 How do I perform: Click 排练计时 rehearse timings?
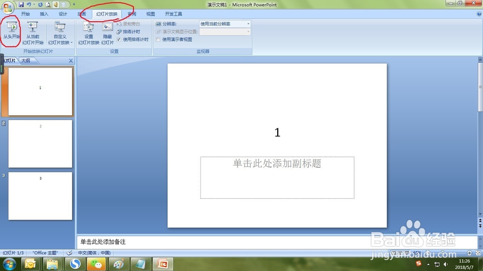pyautogui.click(x=128, y=32)
